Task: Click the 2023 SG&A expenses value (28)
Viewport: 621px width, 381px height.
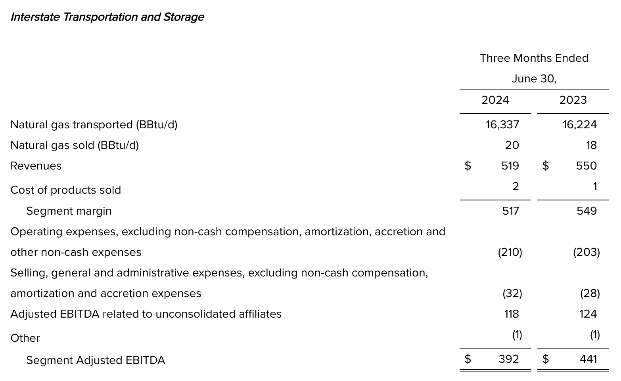Action: coord(590,293)
